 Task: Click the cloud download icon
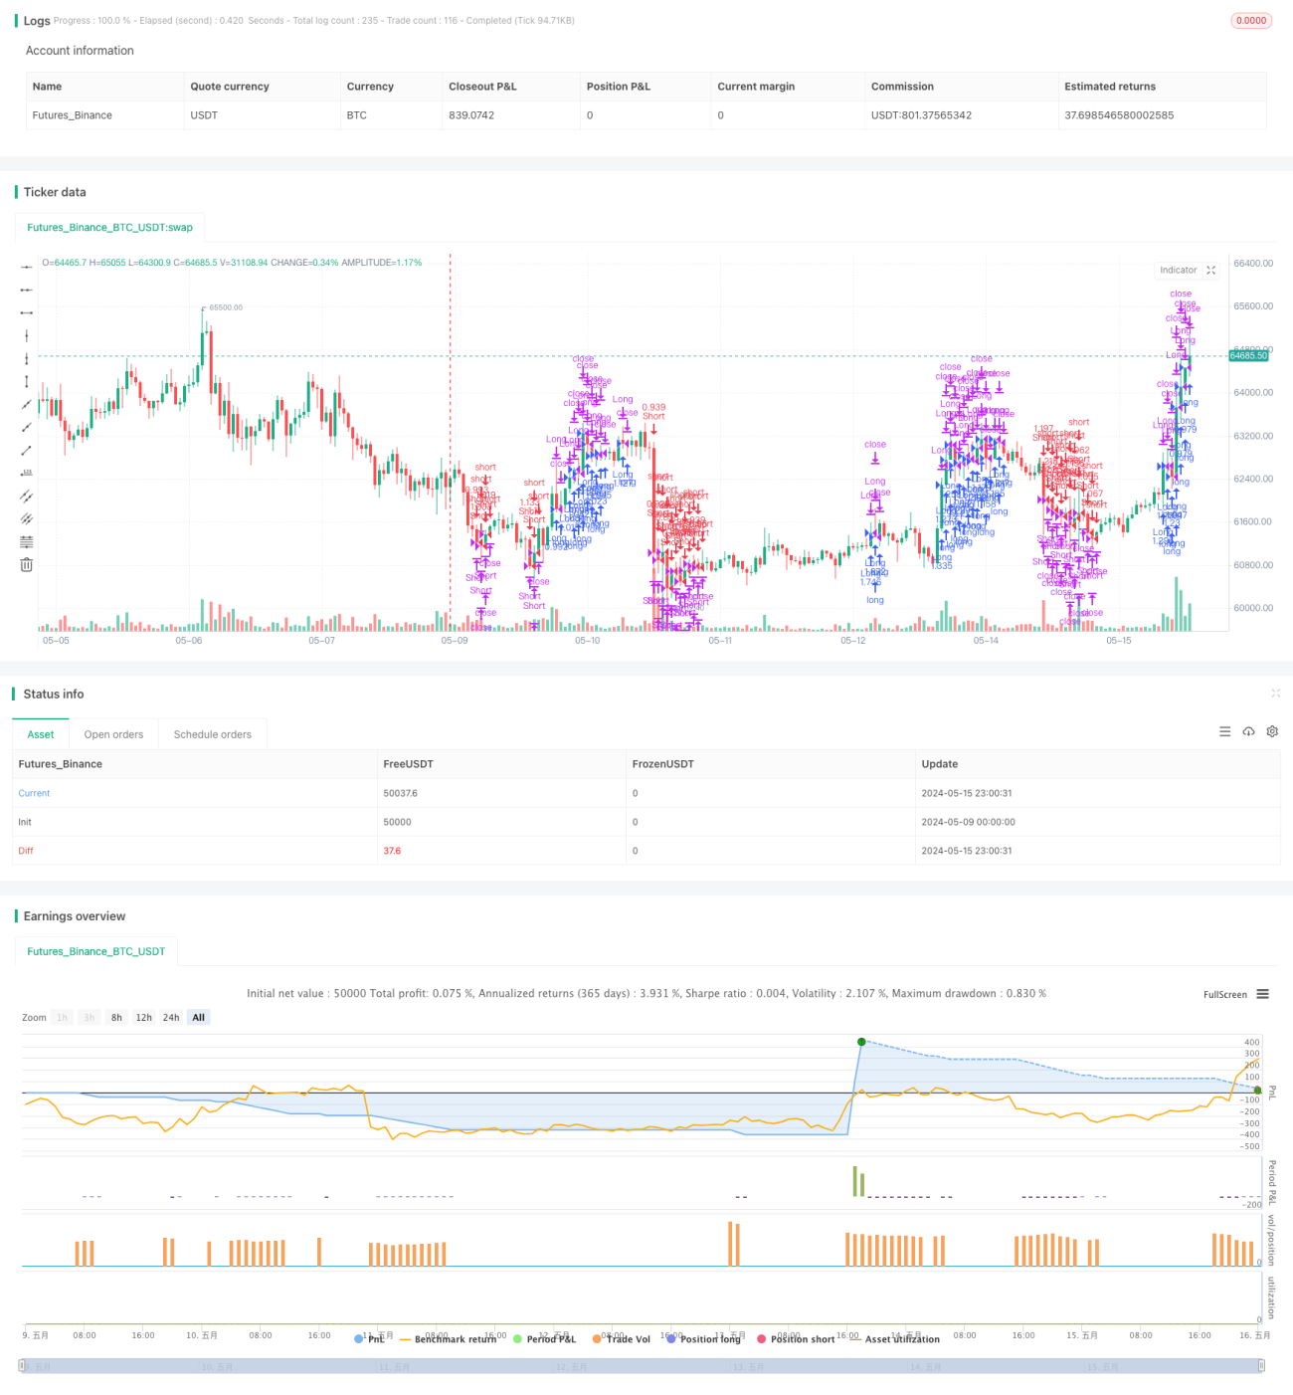pyautogui.click(x=1248, y=731)
